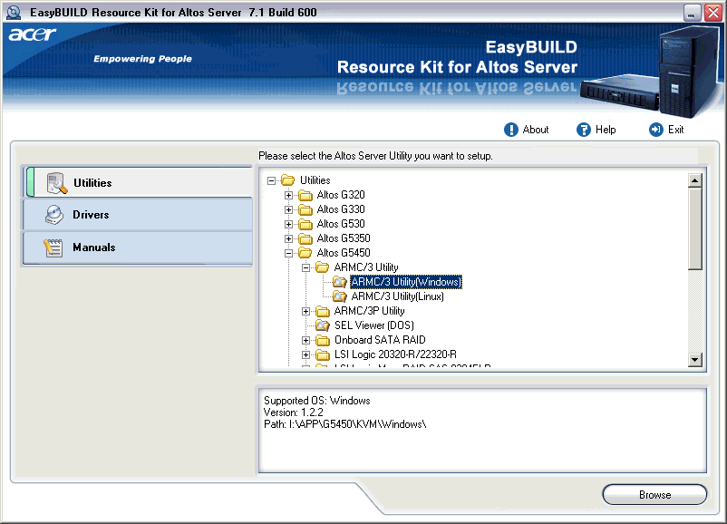Expand the Altos G330 tree node

click(289, 209)
